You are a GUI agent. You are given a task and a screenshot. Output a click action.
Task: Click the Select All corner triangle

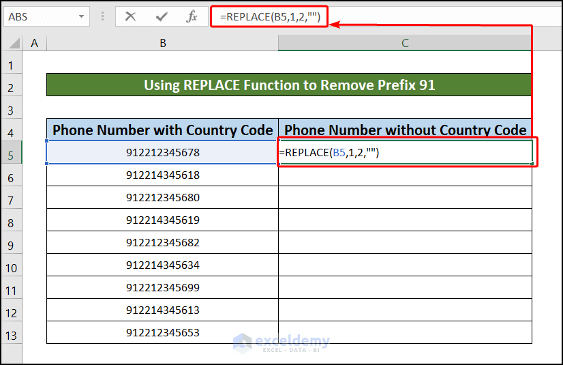tap(14, 44)
